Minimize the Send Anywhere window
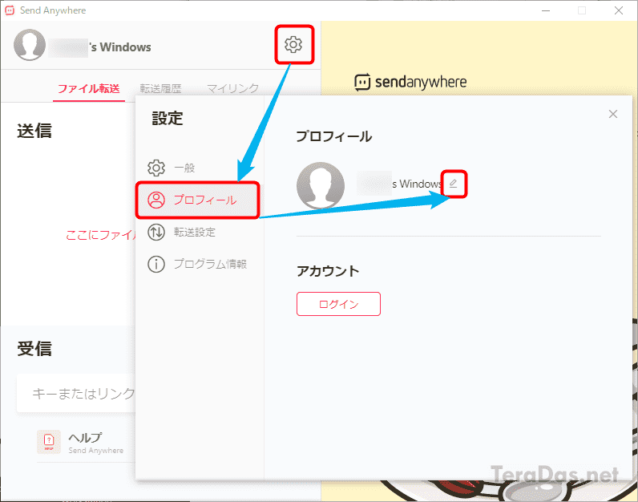This screenshot has width=638, height=502. pos(546,10)
